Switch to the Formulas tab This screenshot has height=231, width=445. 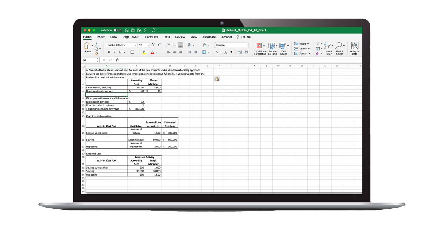click(151, 37)
